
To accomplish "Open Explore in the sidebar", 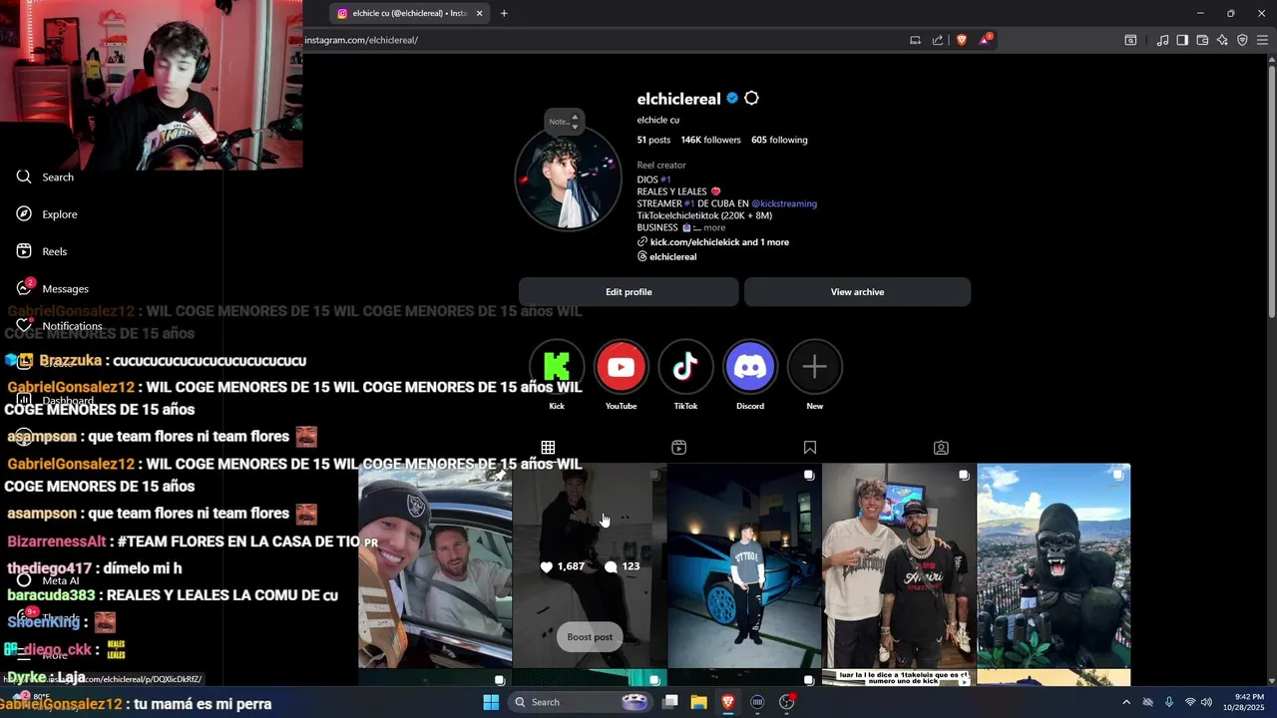I will pyautogui.click(x=47, y=214).
